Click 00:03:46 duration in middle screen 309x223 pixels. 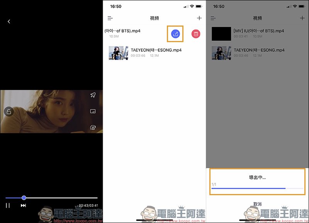(x=138, y=56)
